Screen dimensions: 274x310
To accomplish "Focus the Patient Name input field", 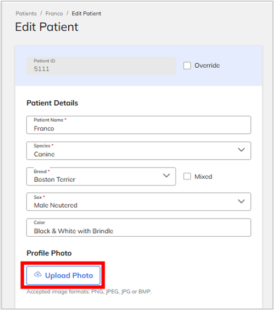I will pos(139,125).
